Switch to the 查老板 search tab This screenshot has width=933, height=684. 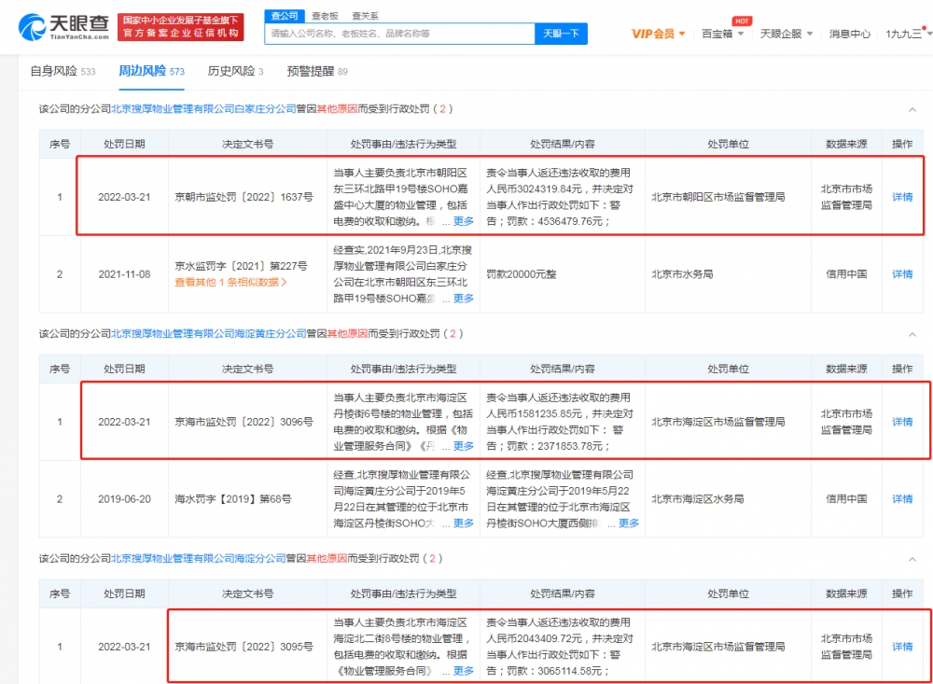pyautogui.click(x=325, y=16)
